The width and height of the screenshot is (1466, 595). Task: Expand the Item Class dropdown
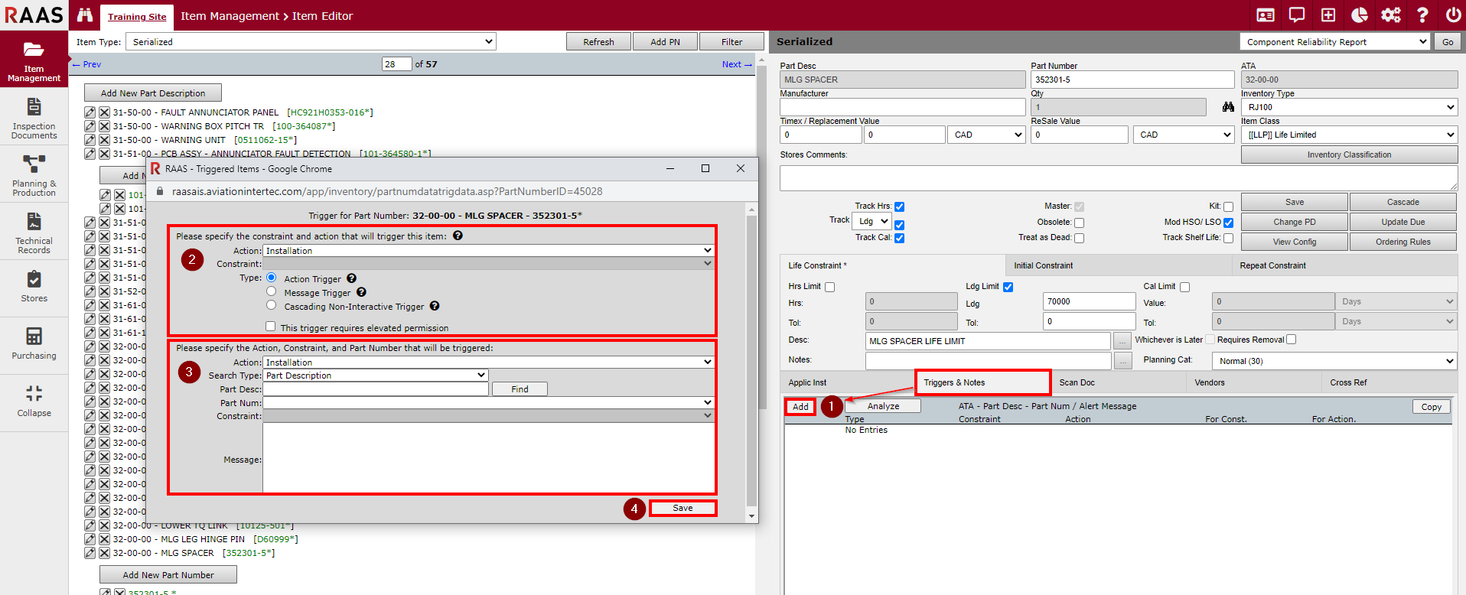coord(1348,135)
